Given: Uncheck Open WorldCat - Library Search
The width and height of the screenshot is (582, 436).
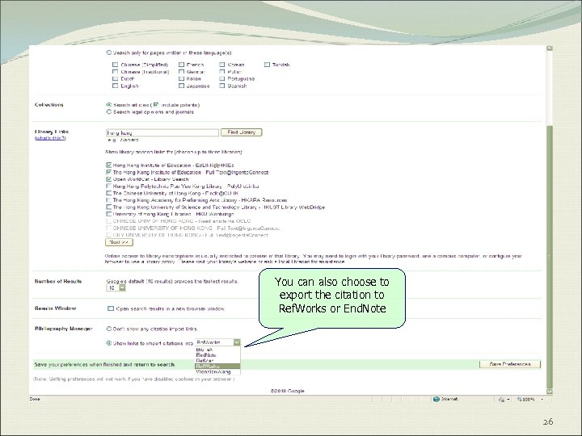Looking at the screenshot, I should [x=109, y=179].
